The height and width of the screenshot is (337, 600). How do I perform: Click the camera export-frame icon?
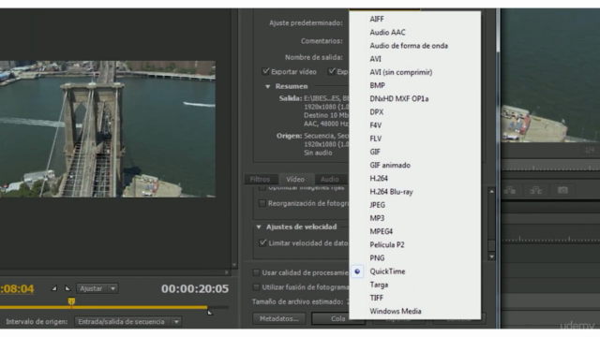[x=562, y=190]
